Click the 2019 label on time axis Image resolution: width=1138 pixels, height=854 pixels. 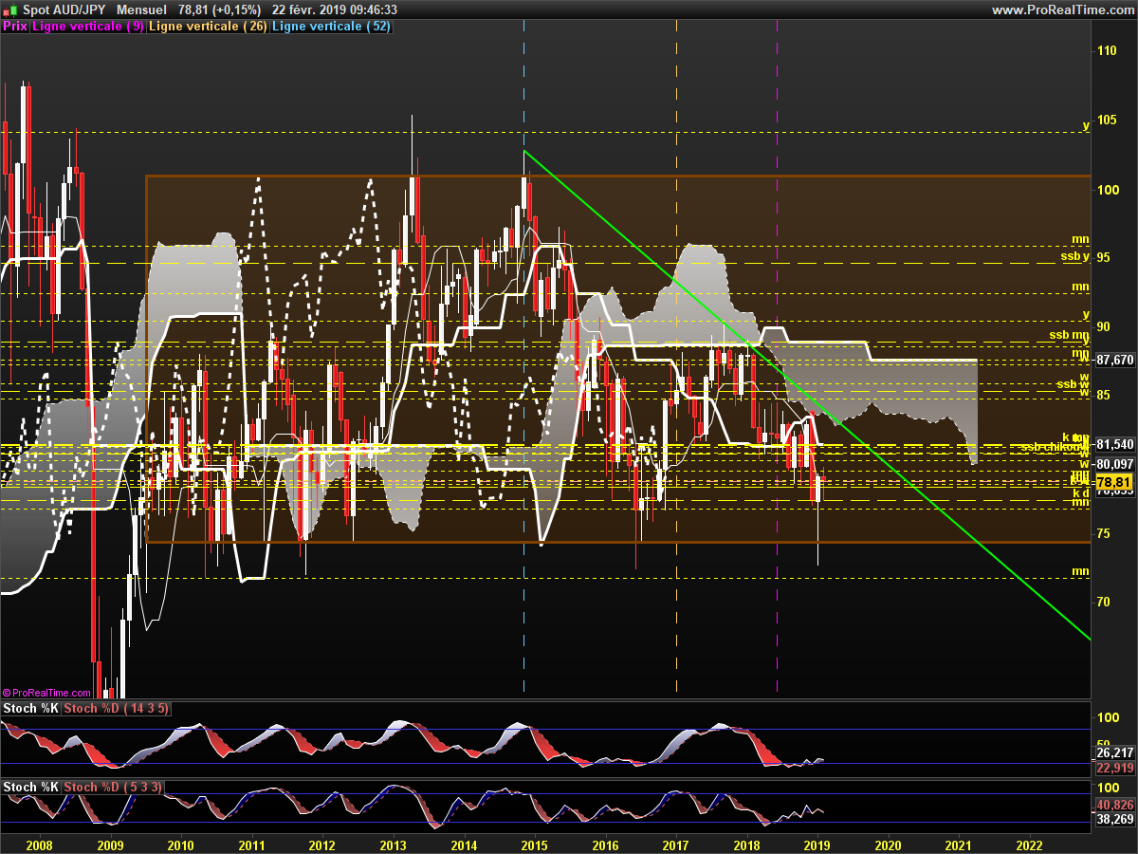pyautogui.click(x=818, y=844)
